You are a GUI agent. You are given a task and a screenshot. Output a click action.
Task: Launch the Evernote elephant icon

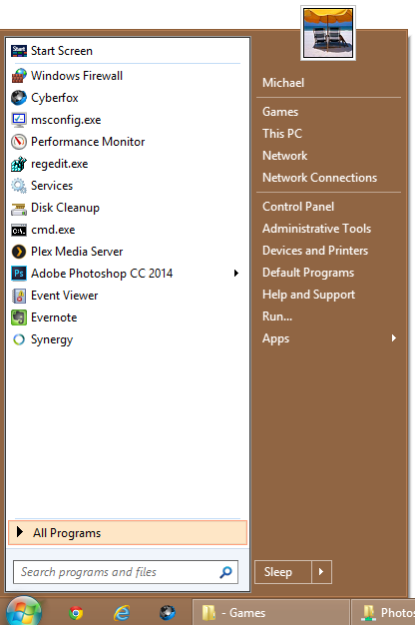click(x=19, y=317)
